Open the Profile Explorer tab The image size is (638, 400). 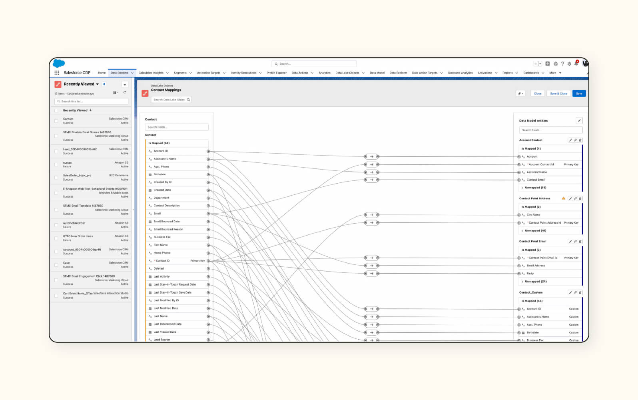tap(277, 73)
